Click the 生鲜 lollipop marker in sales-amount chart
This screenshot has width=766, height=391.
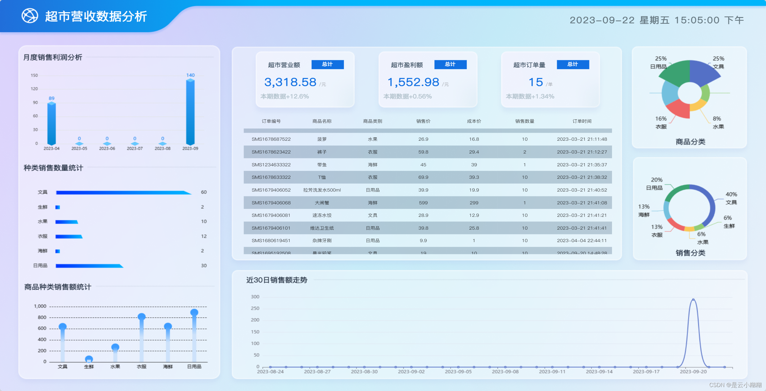89,359
